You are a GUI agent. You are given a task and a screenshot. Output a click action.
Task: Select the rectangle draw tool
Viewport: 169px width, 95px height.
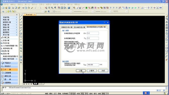click(21, 28)
